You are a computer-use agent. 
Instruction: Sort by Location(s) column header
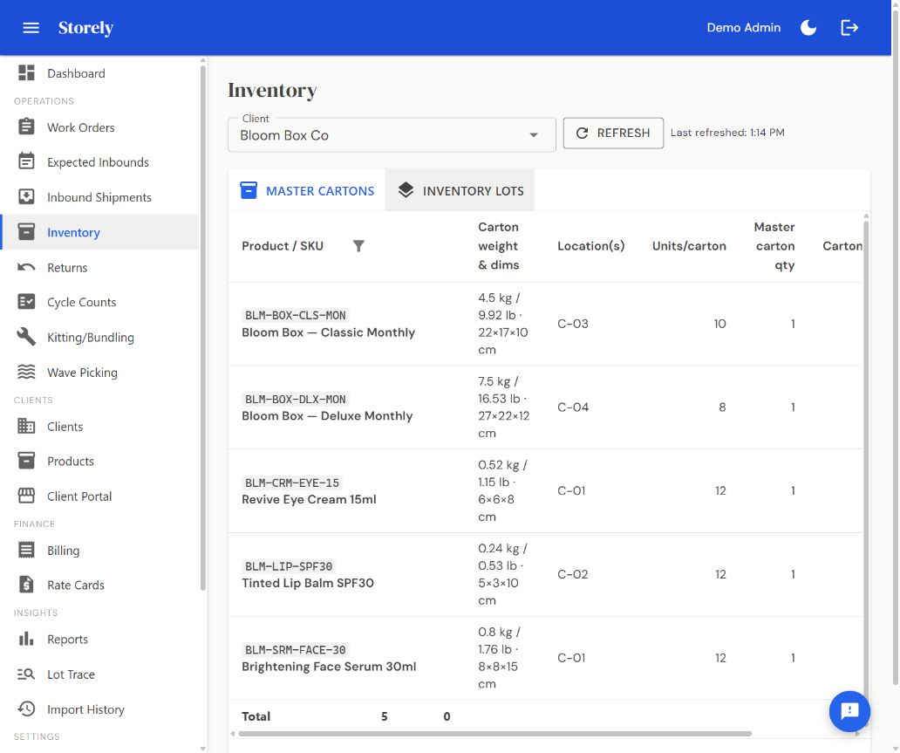(590, 246)
